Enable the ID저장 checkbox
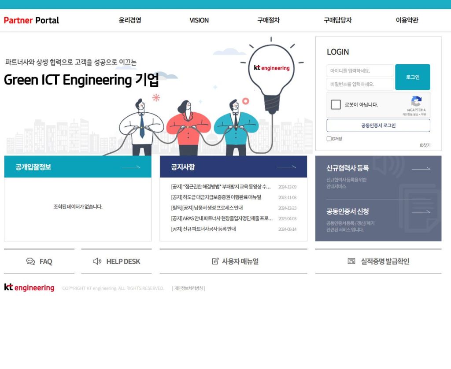The image size is (451, 369). click(329, 139)
